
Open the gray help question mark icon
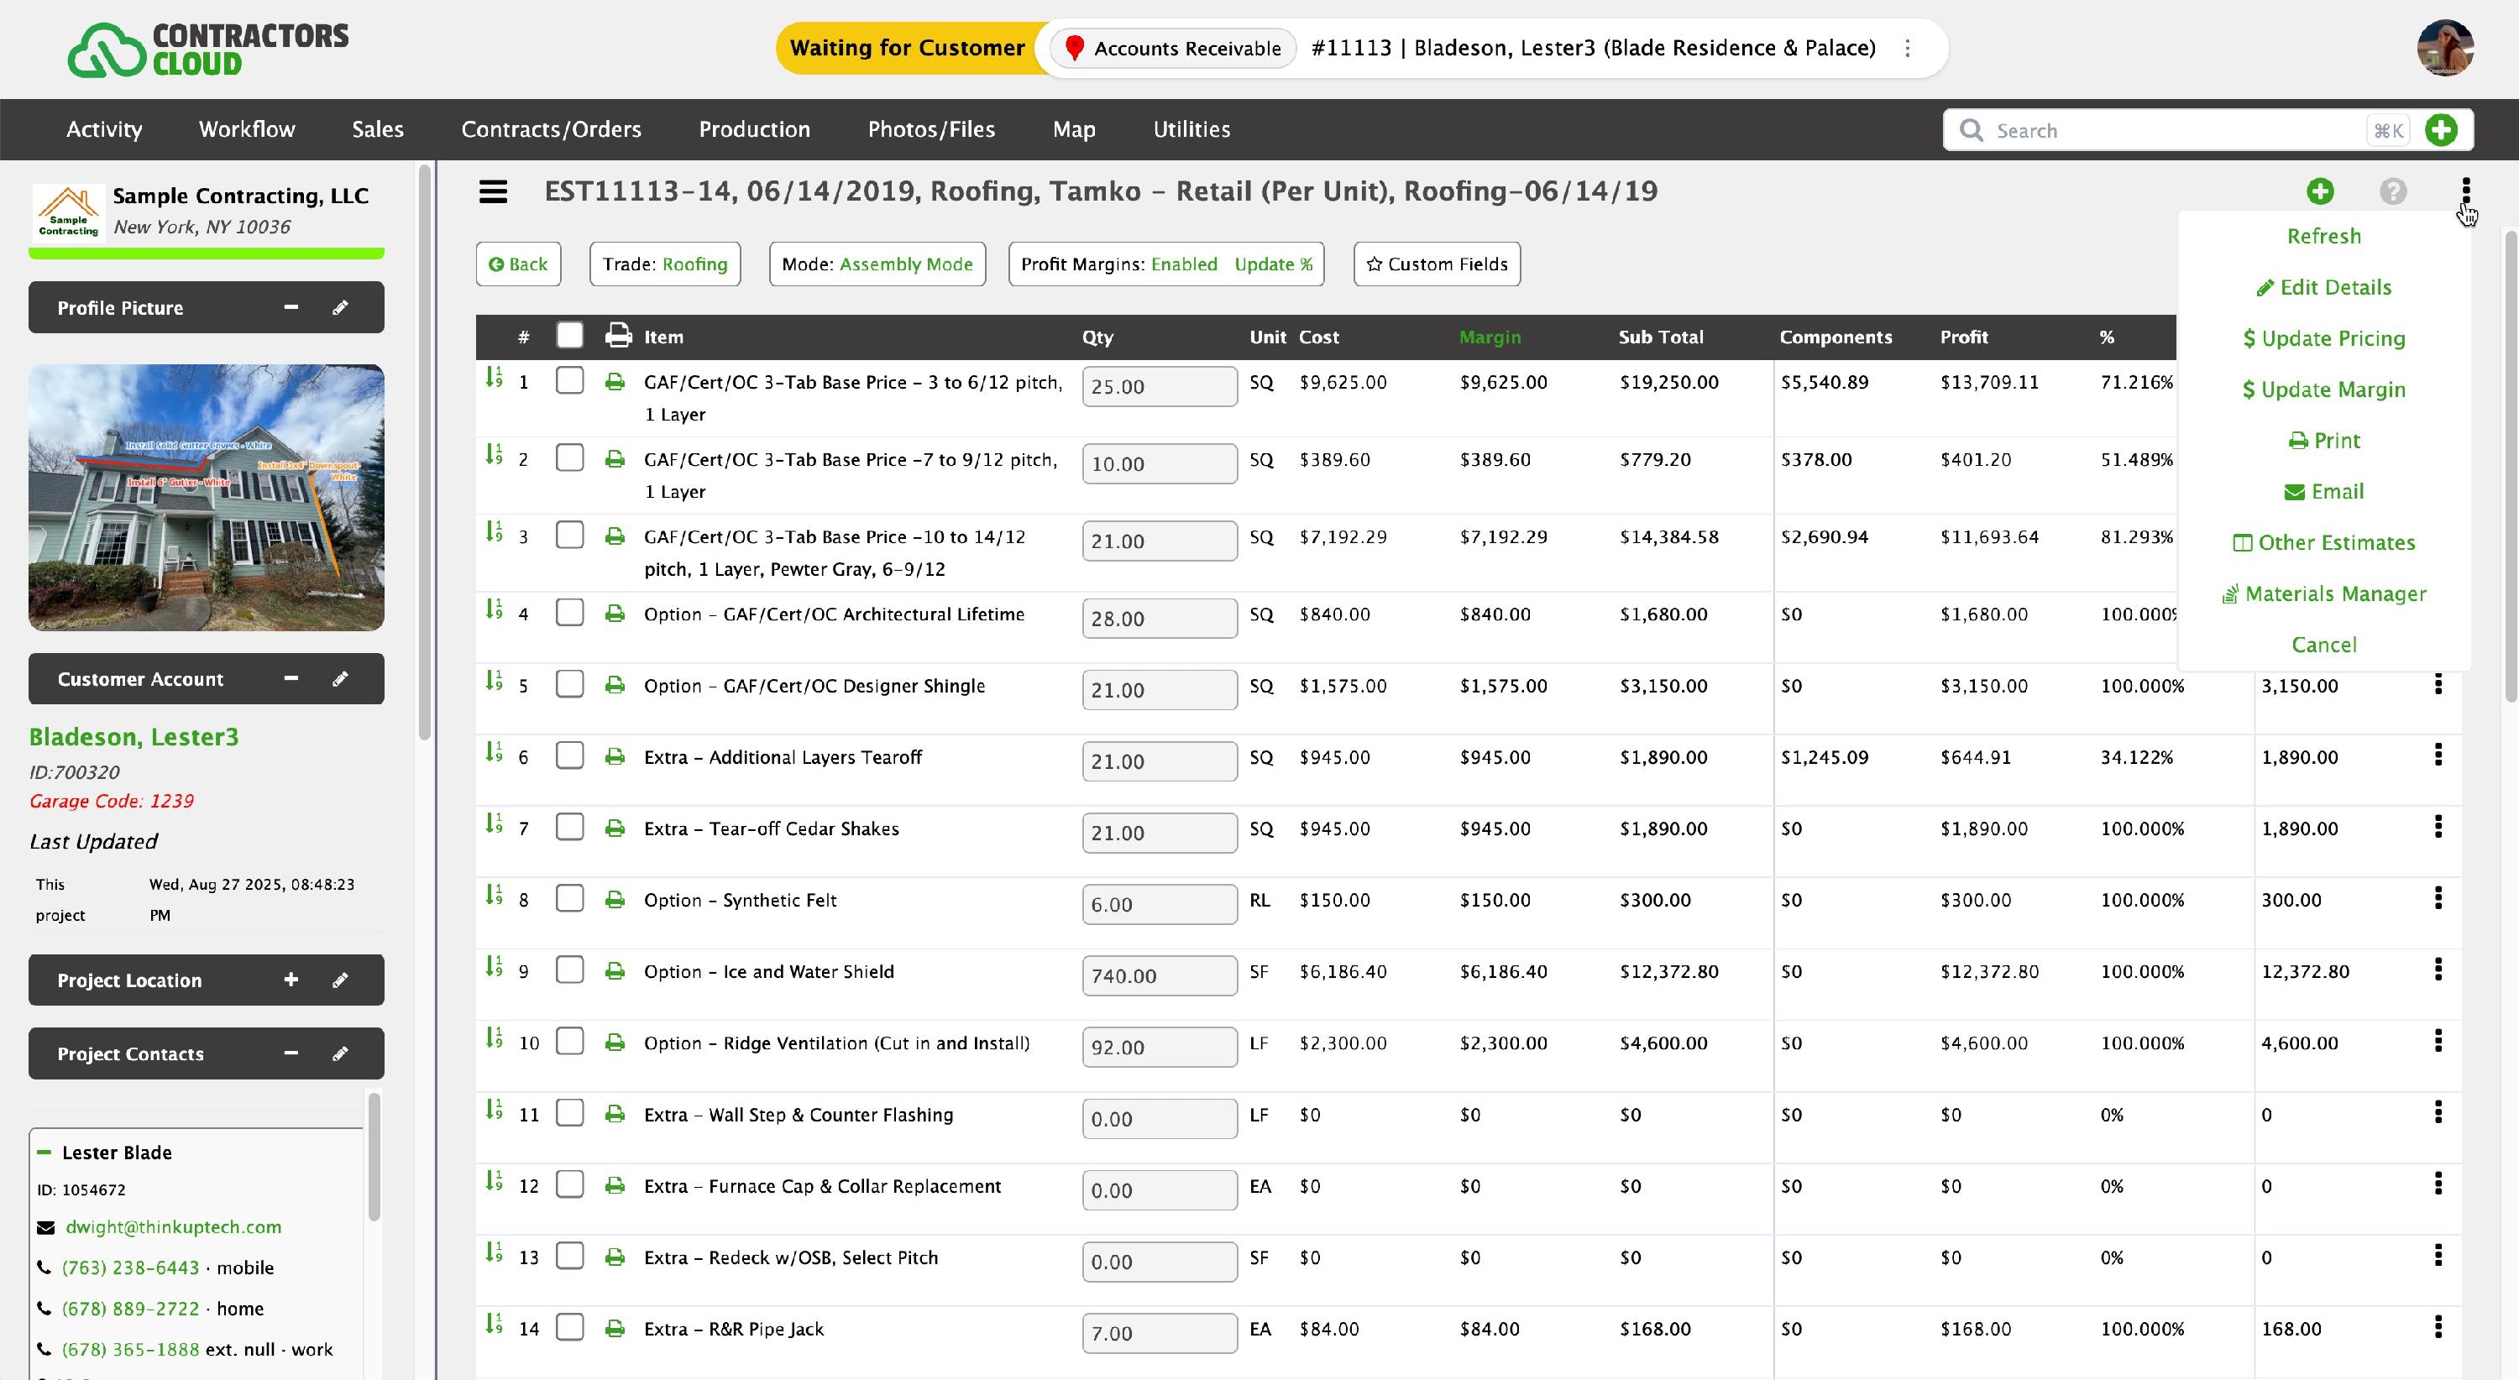coord(2392,191)
